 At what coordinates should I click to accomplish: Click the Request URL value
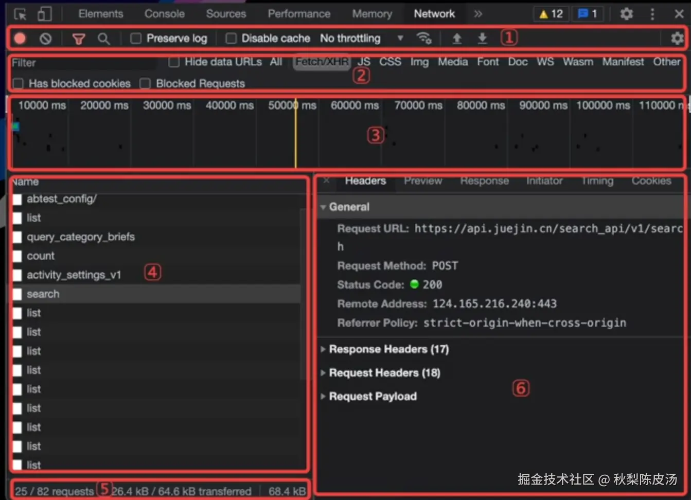tap(510, 237)
